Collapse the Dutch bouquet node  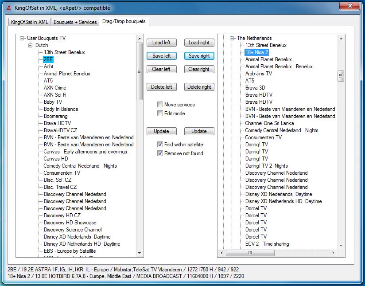[x=30, y=45]
